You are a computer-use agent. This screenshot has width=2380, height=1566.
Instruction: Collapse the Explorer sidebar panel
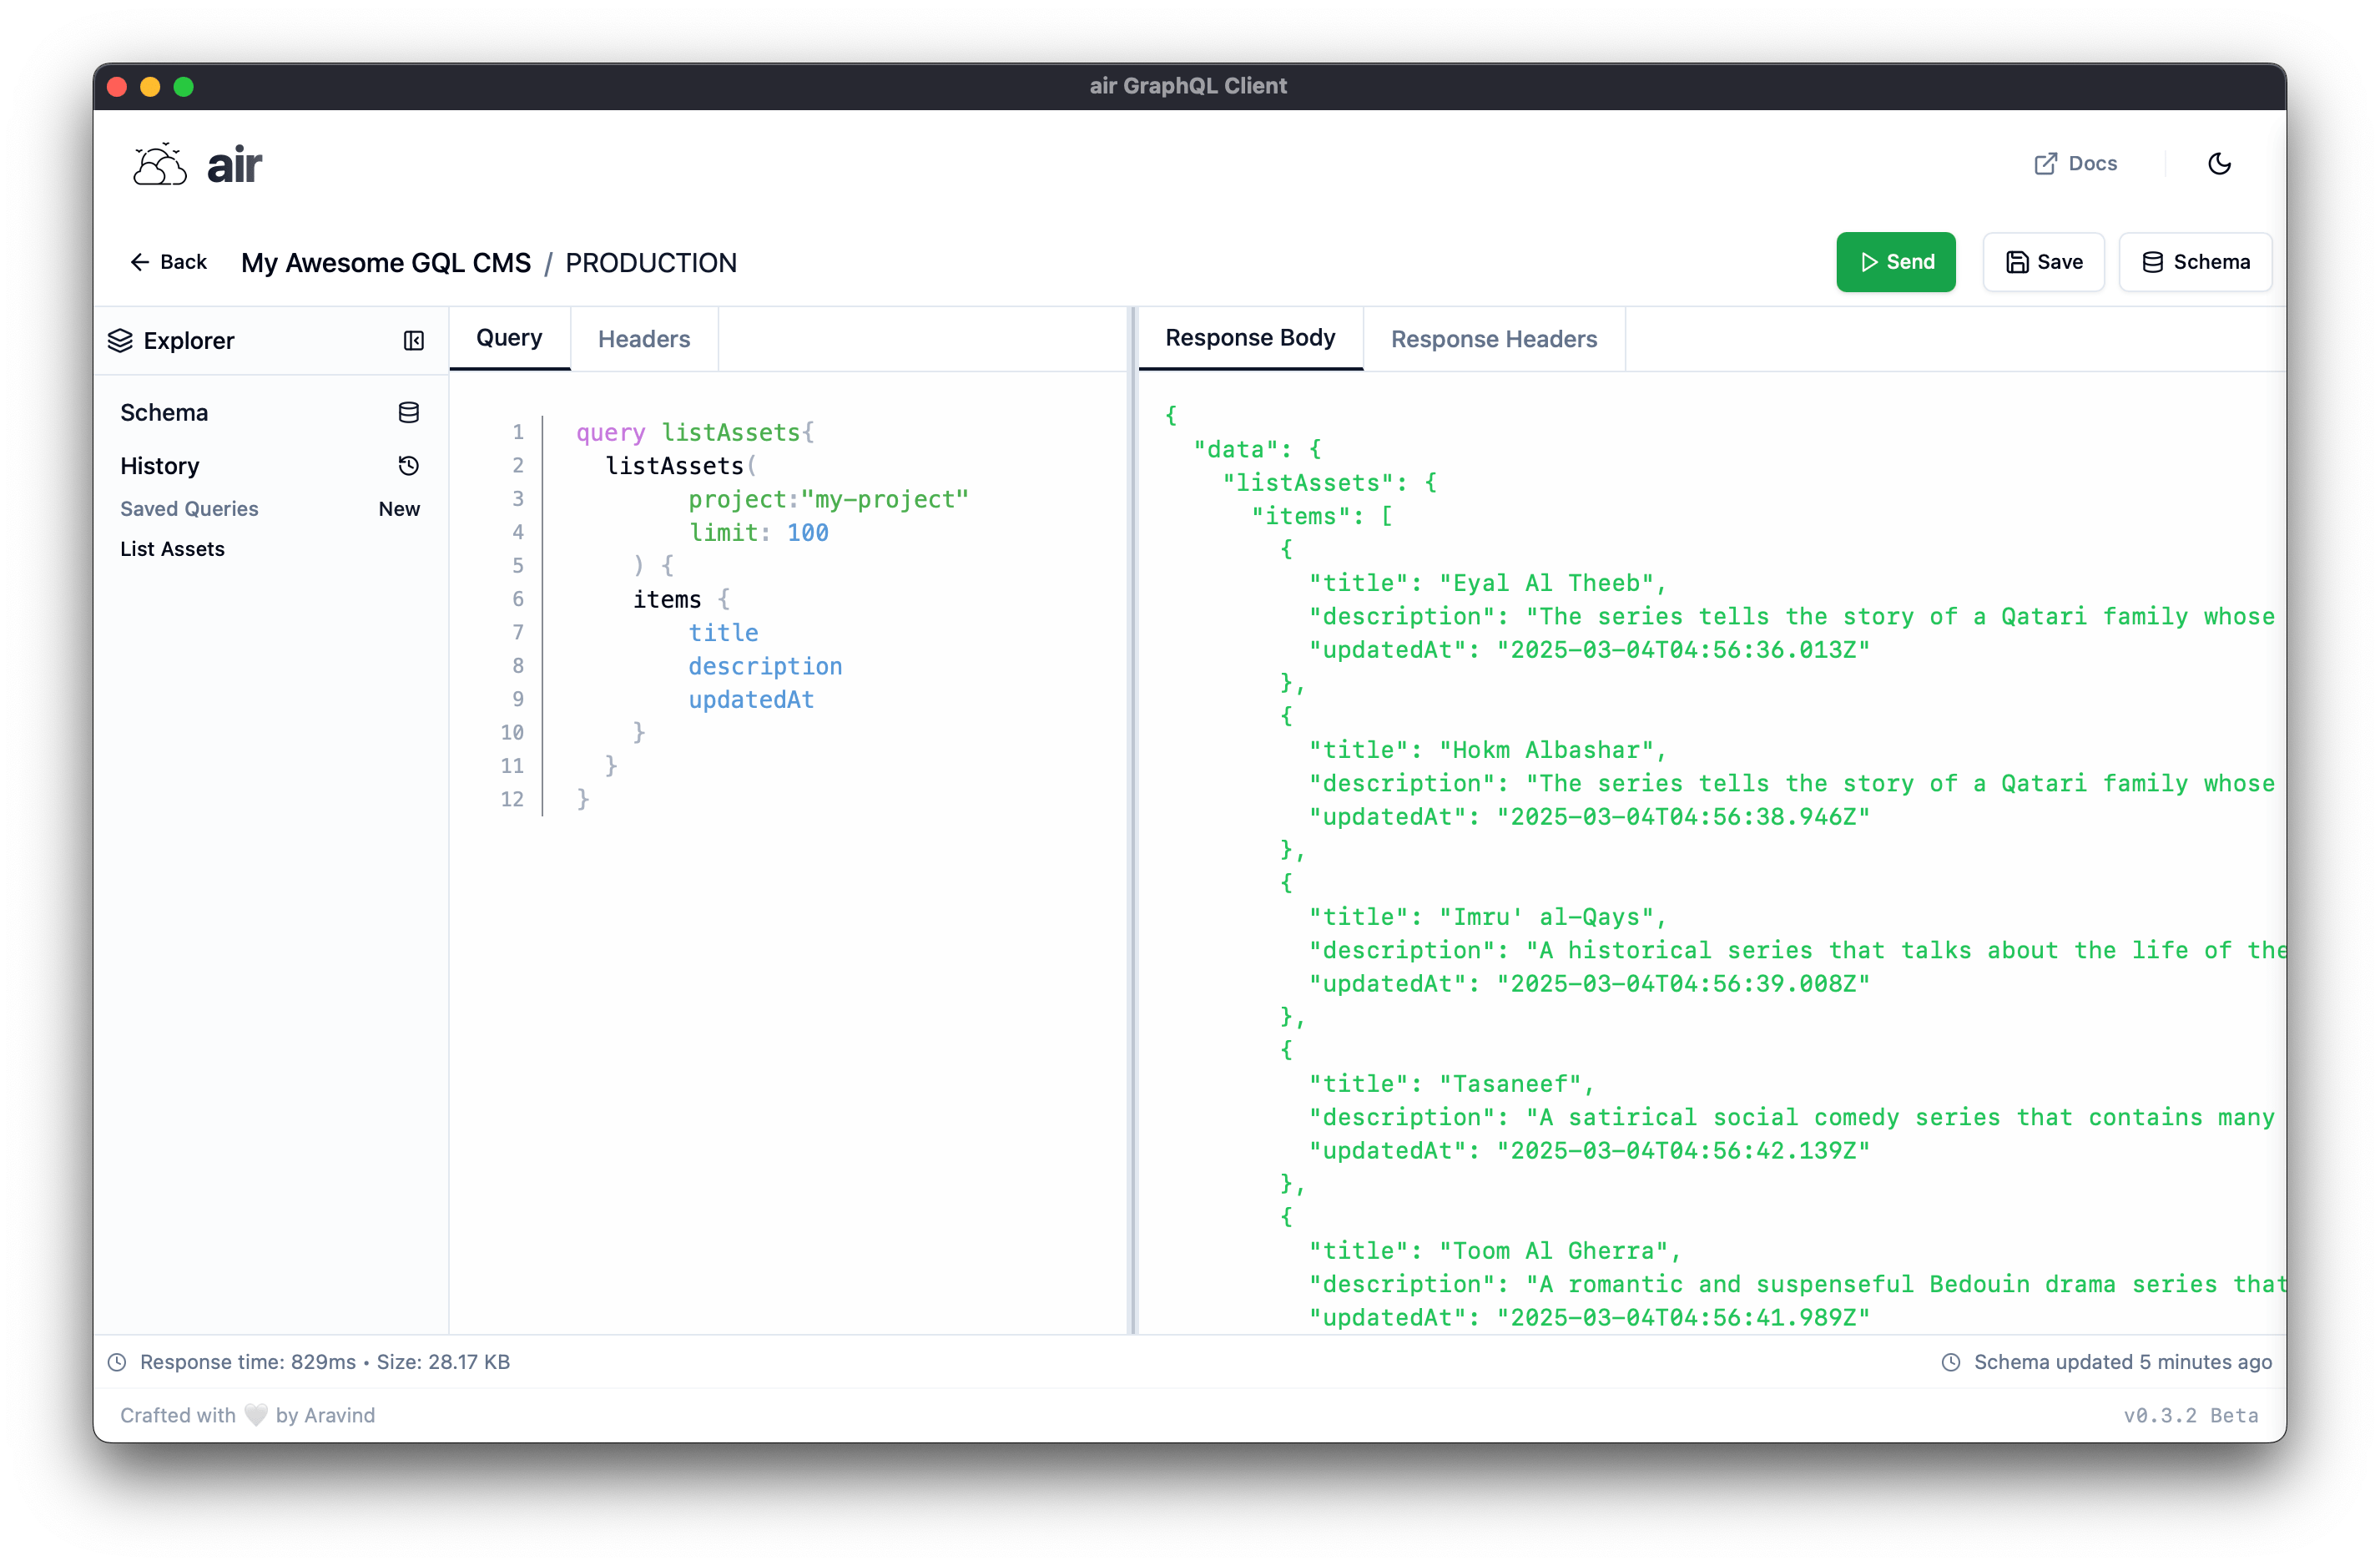point(413,340)
